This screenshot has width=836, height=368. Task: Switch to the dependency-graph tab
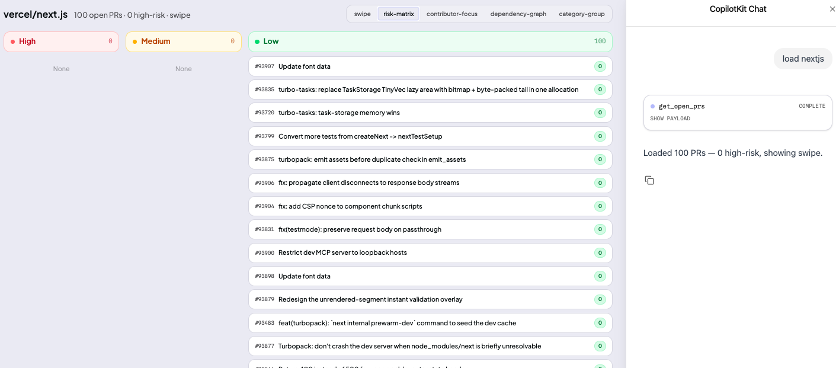click(x=518, y=14)
